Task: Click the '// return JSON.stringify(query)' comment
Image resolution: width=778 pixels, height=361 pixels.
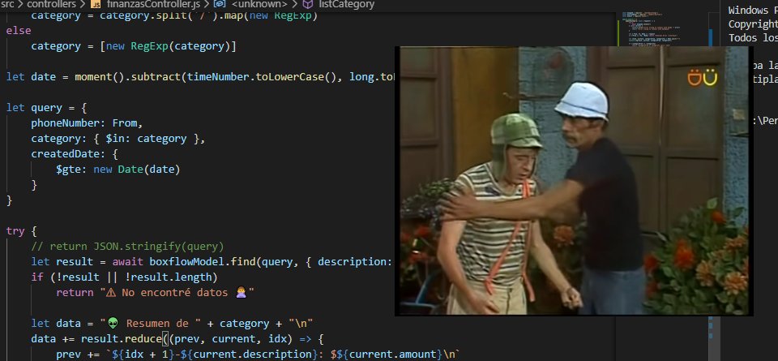Action: (x=127, y=247)
